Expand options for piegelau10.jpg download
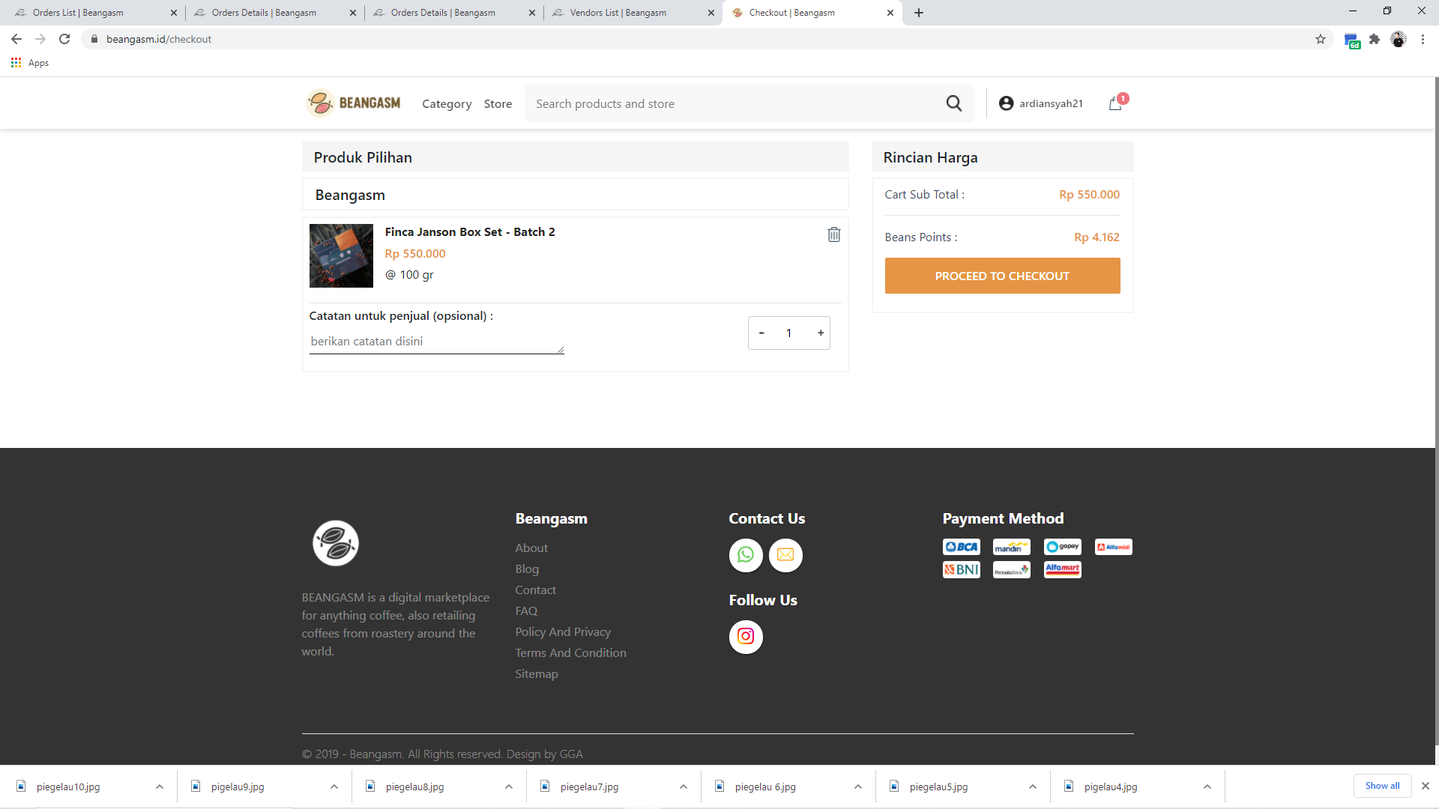 click(x=160, y=787)
